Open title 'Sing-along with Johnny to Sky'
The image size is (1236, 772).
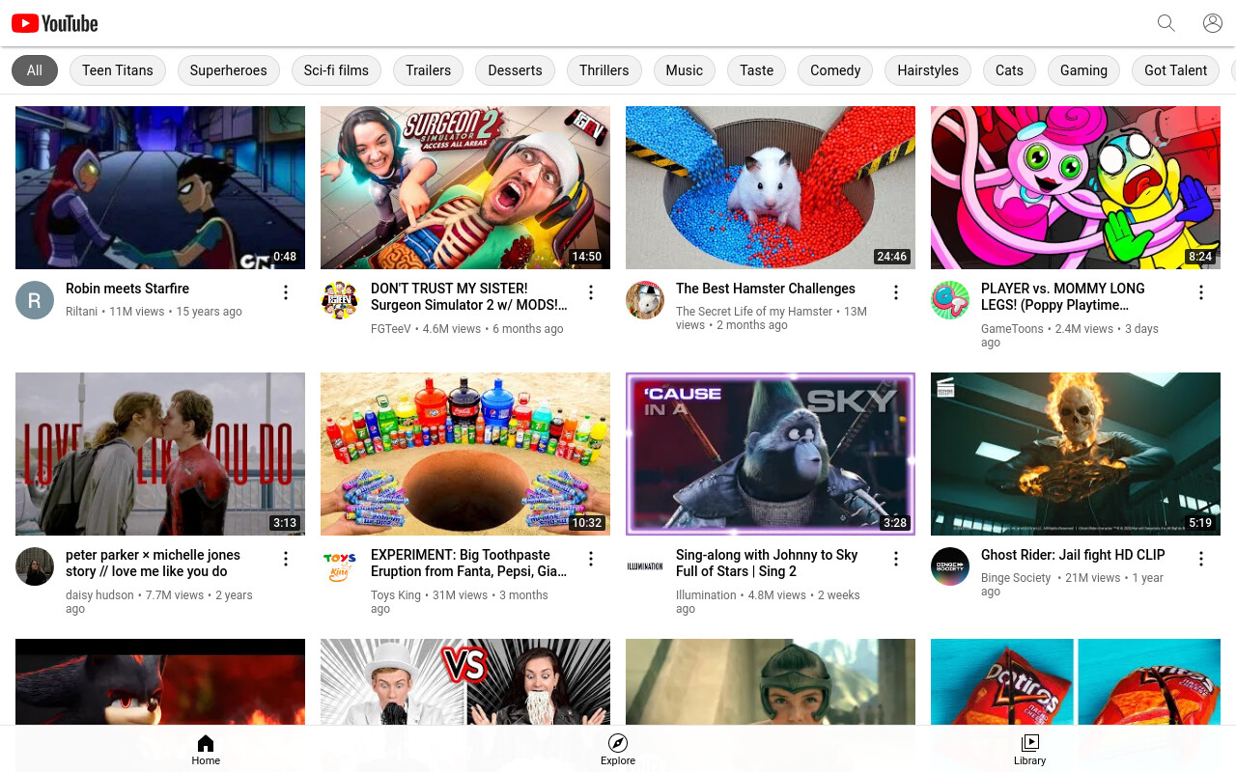tap(767, 563)
